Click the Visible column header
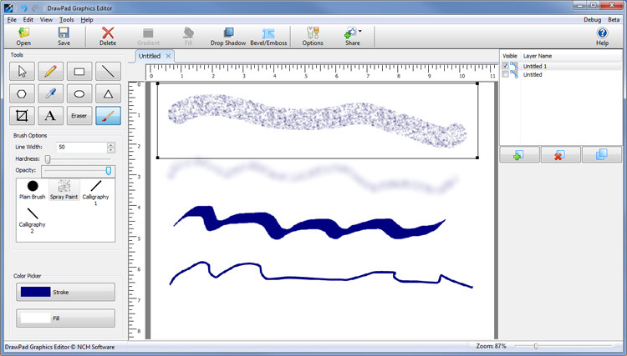Image resolution: width=627 pixels, height=356 pixels. point(510,56)
